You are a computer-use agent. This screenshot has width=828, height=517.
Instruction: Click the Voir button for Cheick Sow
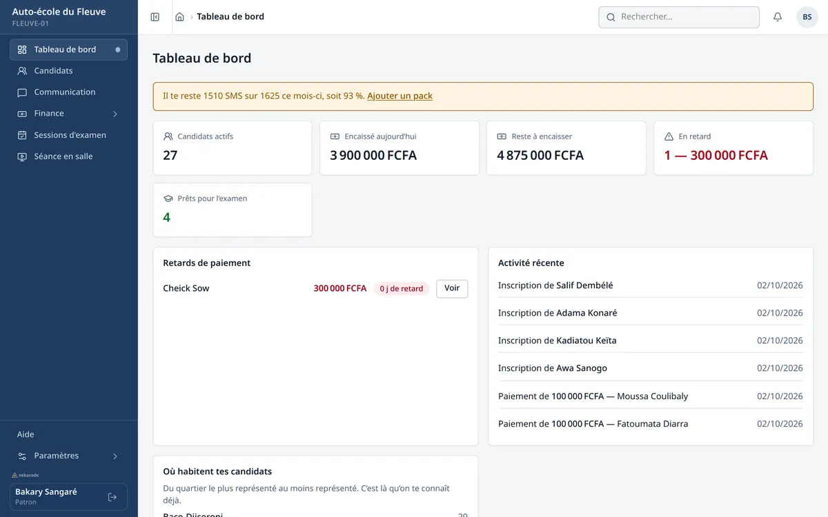452,289
